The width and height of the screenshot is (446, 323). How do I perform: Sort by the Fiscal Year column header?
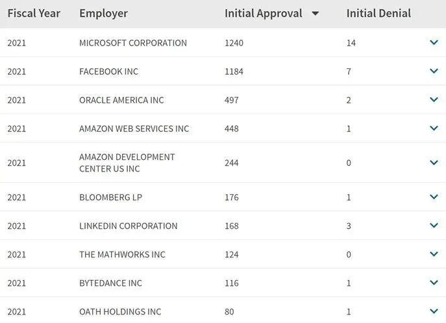point(34,14)
